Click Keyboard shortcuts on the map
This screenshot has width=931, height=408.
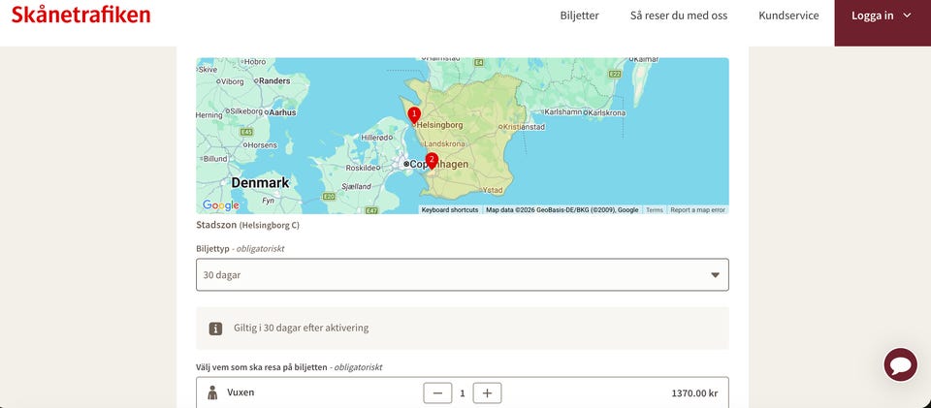click(x=450, y=210)
